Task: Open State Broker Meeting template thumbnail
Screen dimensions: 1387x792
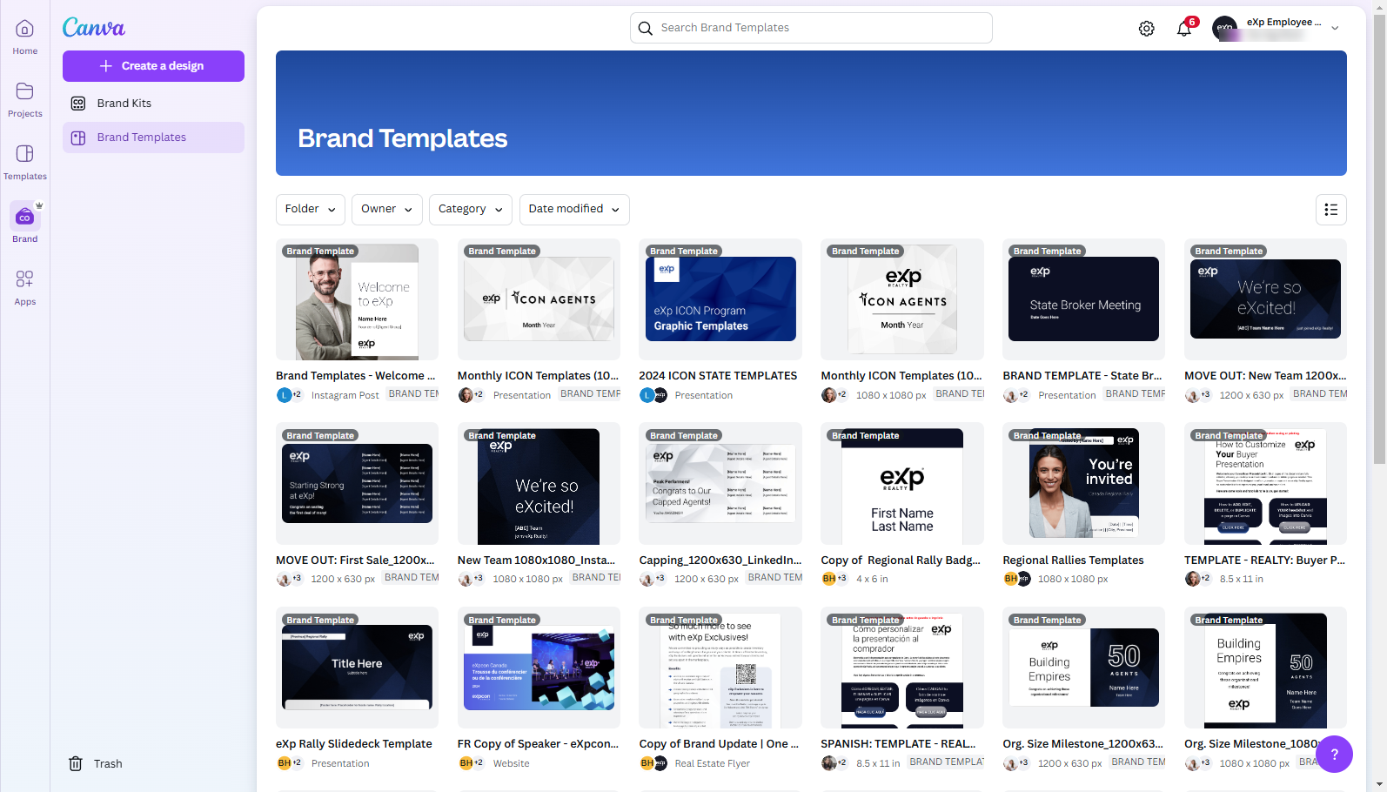Action: [x=1083, y=299]
